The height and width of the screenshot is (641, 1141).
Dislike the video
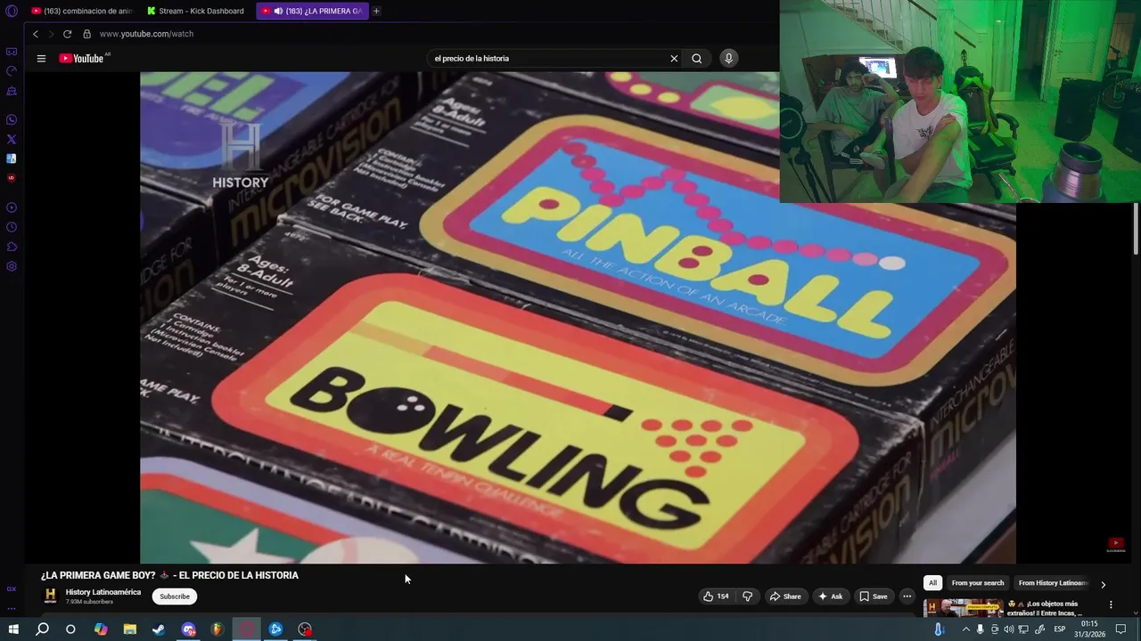pos(748,596)
